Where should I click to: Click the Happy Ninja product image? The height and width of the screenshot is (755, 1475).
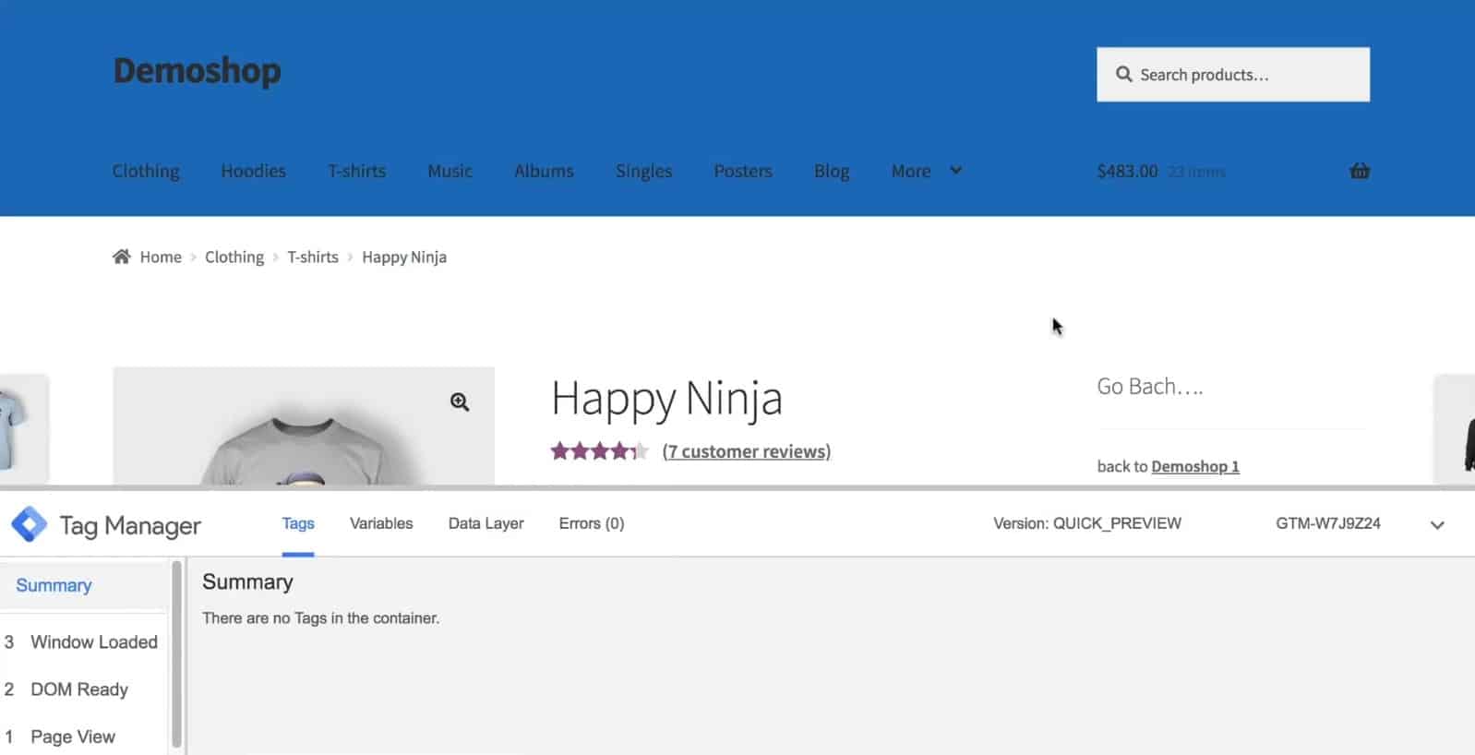[303, 438]
